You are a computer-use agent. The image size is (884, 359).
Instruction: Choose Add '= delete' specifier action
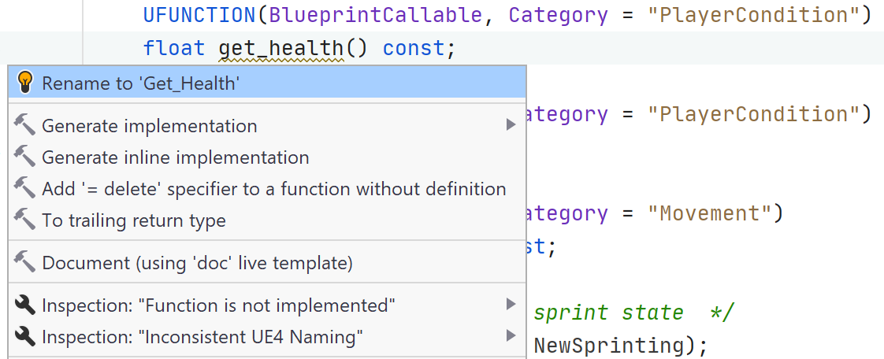tap(267, 189)
